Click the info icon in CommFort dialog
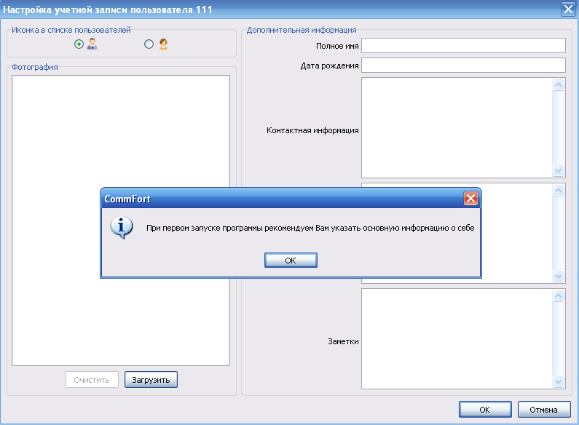This screenshot has width=579, height=425. (x=121, y=228)
